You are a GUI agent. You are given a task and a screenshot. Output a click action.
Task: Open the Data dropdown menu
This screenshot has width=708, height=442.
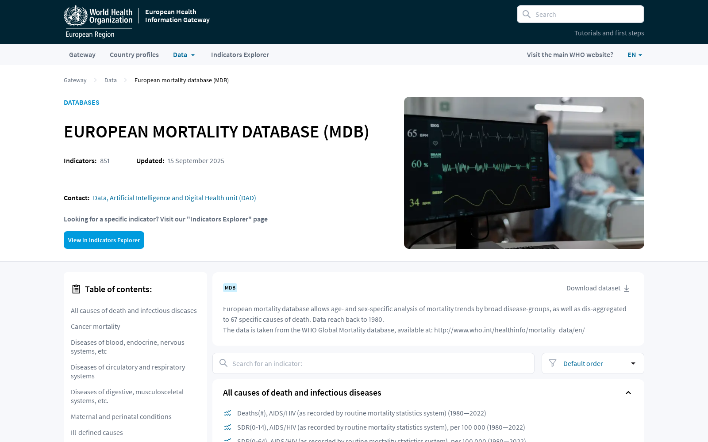[184, 55]
